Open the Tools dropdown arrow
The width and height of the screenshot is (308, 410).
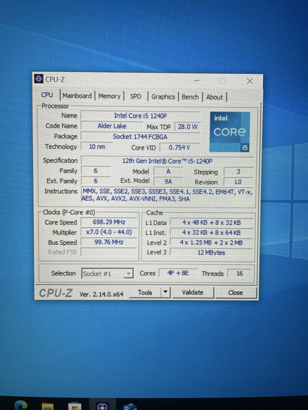[165, 292]
